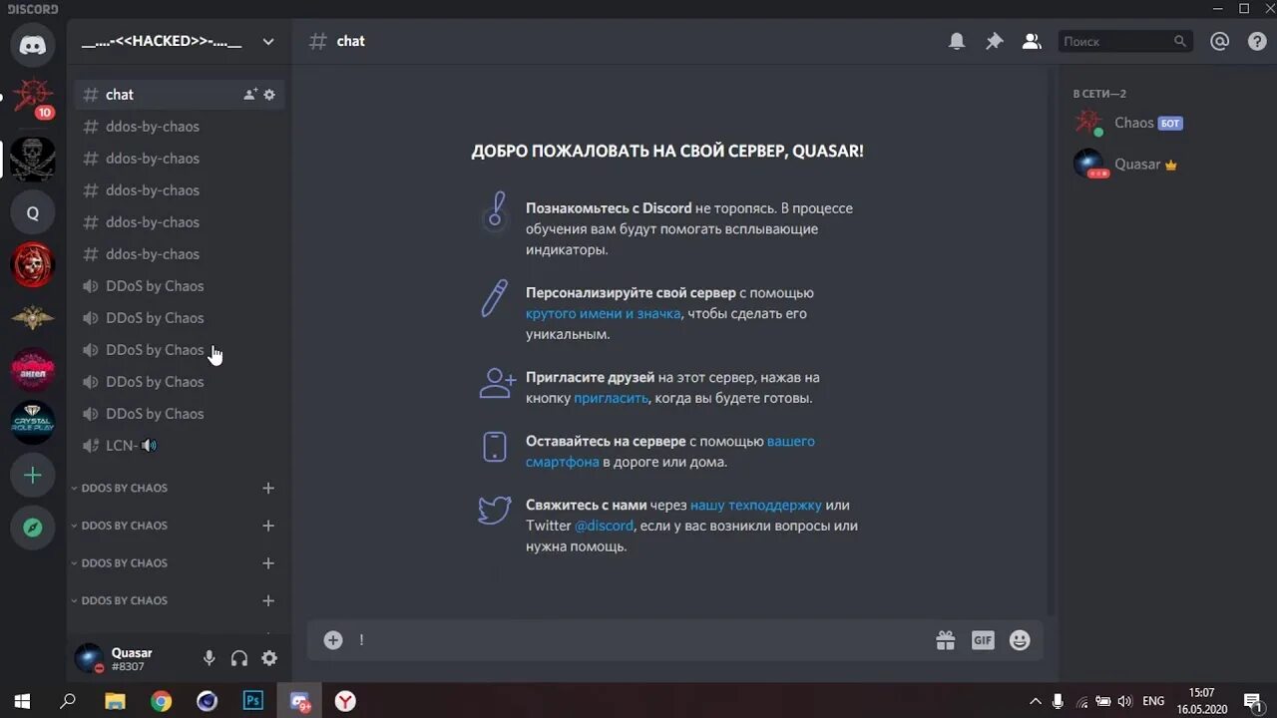The width and height of the screenshot is (1277, 718).
Task: Open user settings gear
Action: click(x=269, y=658)
